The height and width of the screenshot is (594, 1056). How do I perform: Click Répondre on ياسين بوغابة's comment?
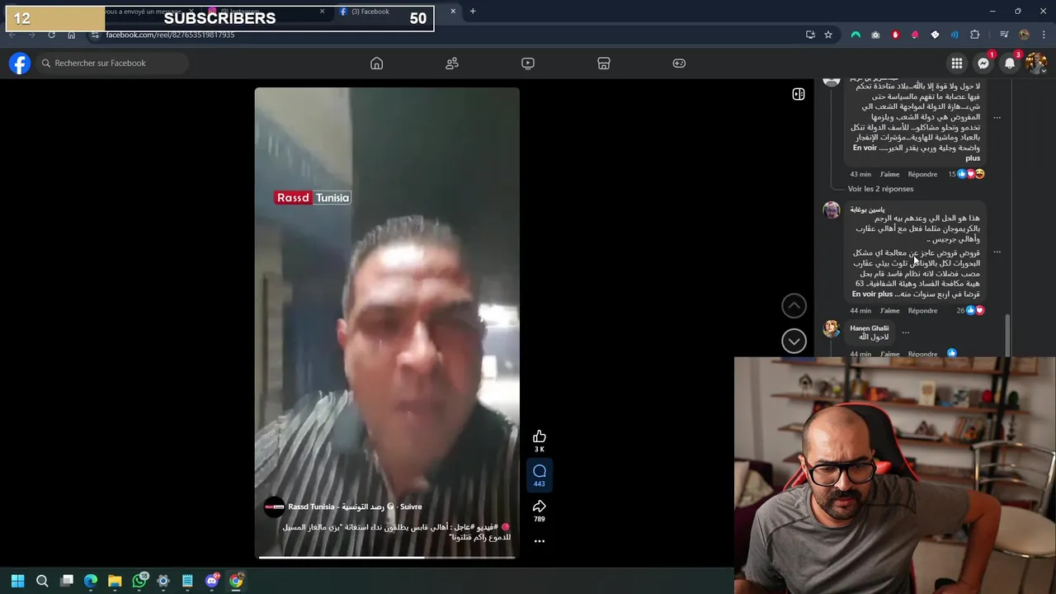coord(922,311)
